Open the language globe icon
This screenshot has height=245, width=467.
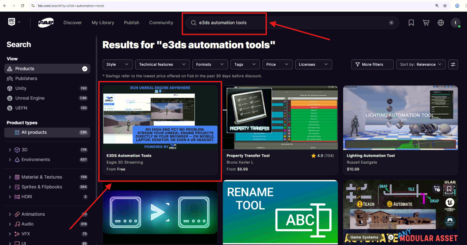[441, 23]
